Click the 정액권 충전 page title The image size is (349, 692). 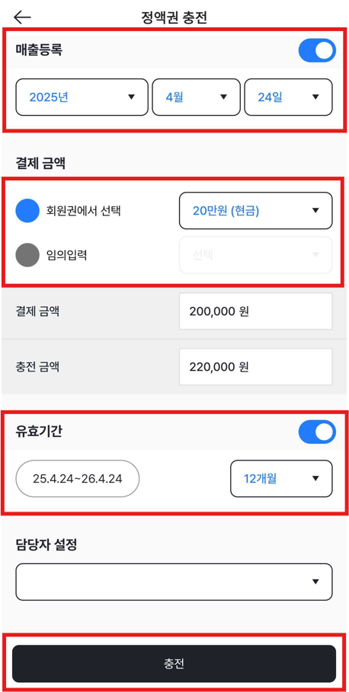(174, 18)
